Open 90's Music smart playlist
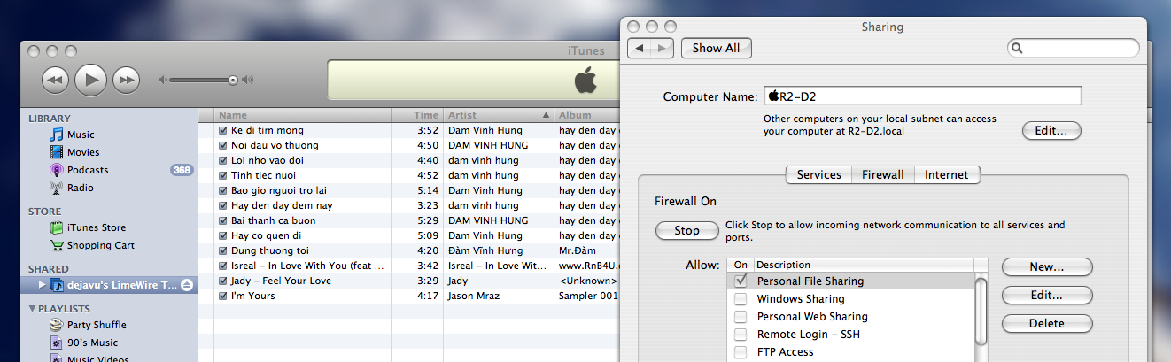Image resolution: width=1171 pixels, height=362 pixels. point(92,343)
